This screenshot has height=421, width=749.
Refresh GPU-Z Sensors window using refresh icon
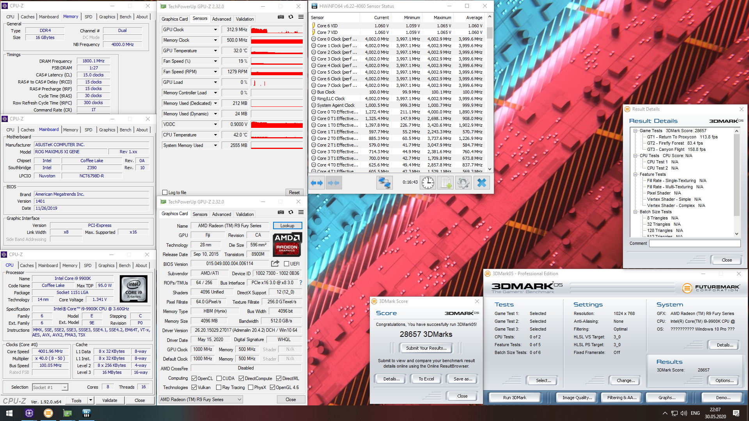291,17
